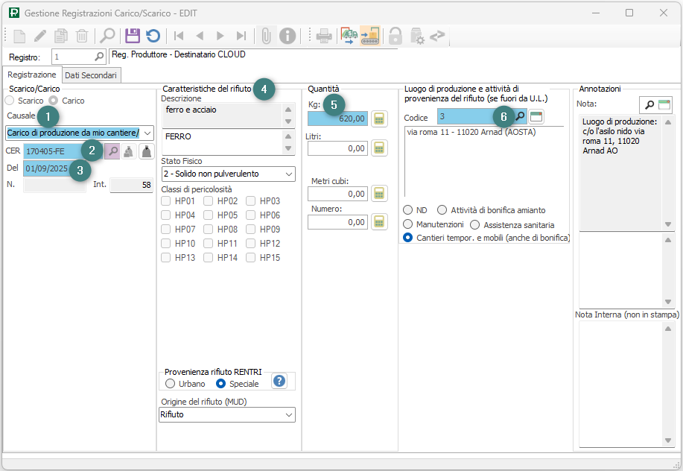Viewport: 683px width, 471px height.
Task: Open the Stato Fisico dropdown
Action: 289,174
